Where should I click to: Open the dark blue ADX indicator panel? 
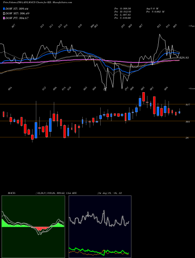click(x=100, y=227)
